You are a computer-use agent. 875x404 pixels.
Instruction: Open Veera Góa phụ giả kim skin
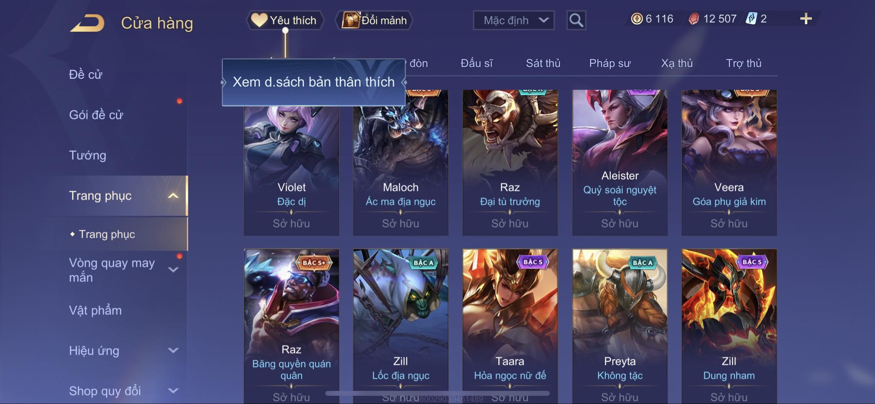[729, 163]
